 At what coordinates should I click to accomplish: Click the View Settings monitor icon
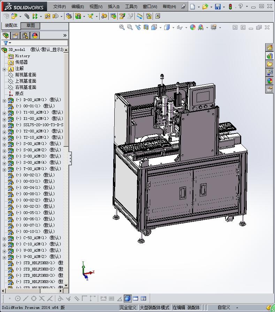coord(214,27)
